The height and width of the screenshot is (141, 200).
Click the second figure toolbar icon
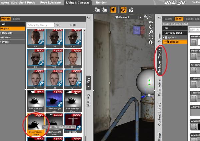pyautogui.click(x=104, y=10)
